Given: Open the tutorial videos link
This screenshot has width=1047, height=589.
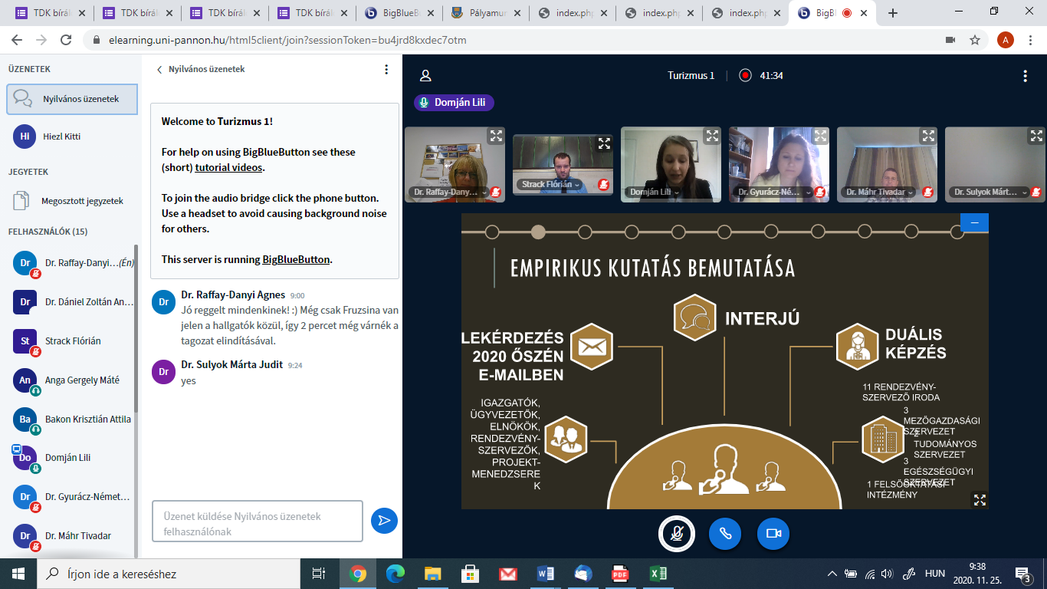Looking at the screenshot, I should click(x=228, y=167).
